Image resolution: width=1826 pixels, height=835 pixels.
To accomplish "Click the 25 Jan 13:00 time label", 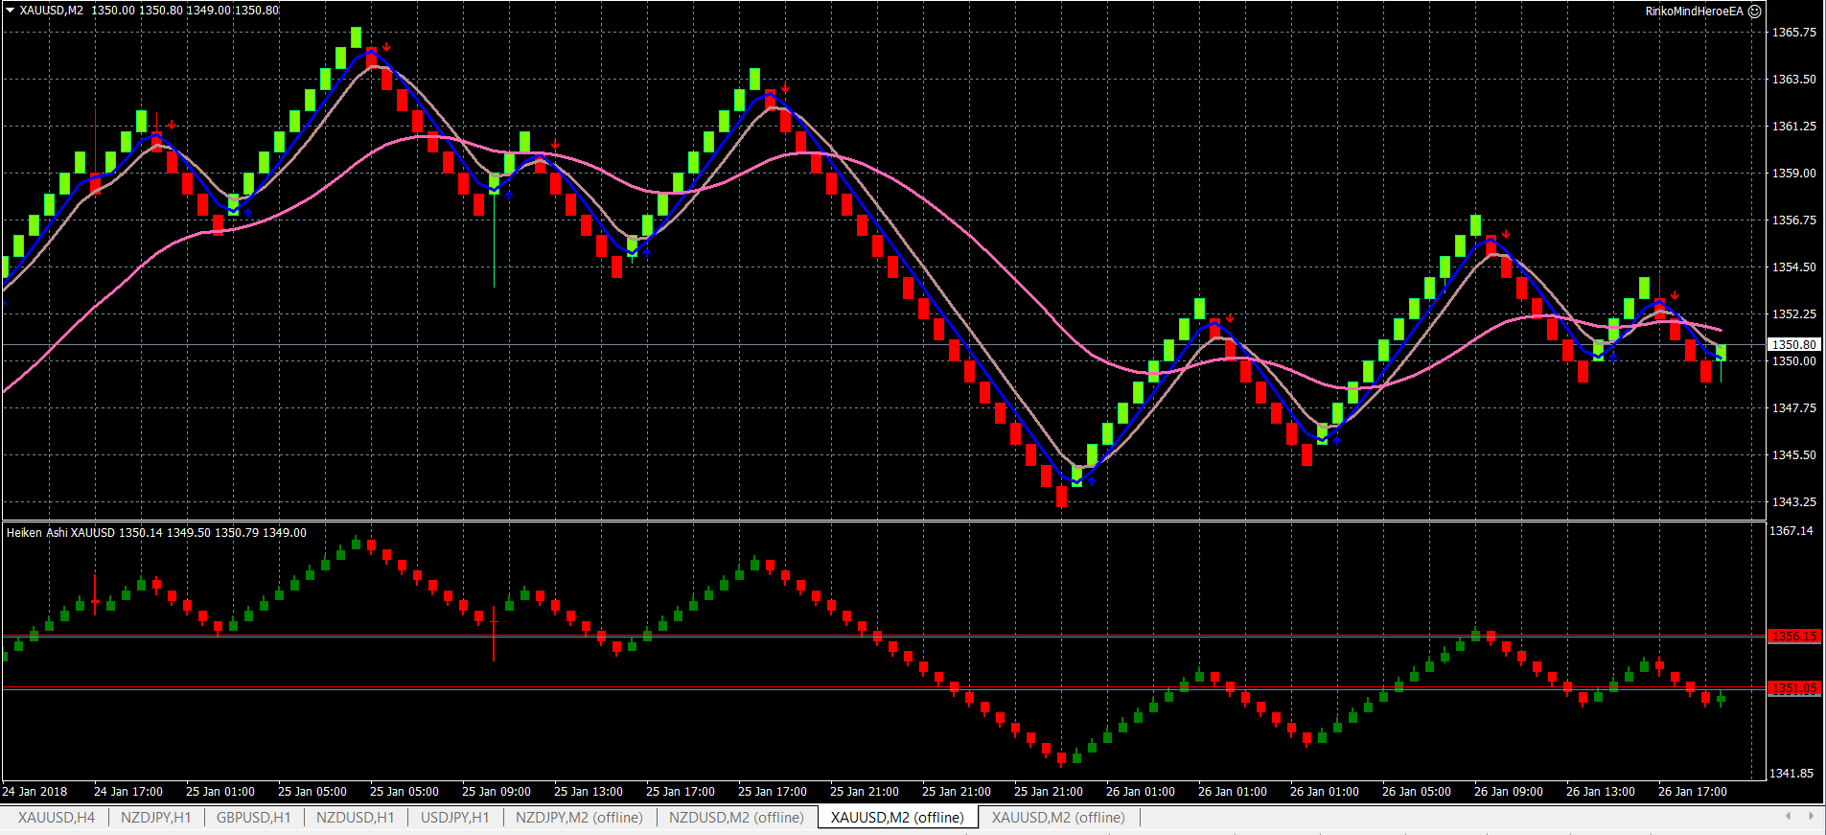I will tap(589, 792).
